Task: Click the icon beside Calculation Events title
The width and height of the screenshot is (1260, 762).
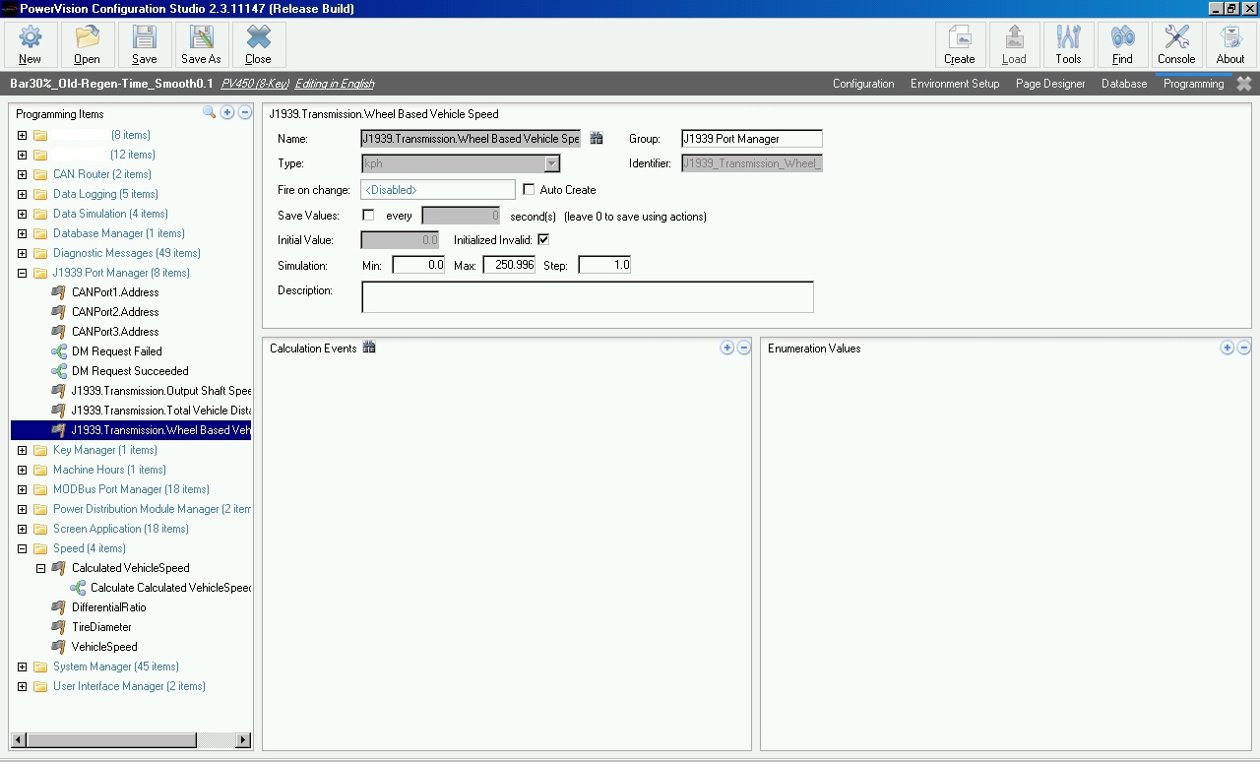Action: (x=369, y=348)
